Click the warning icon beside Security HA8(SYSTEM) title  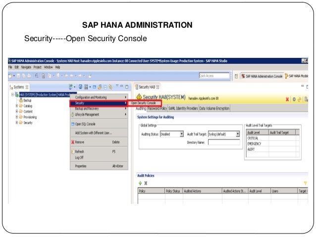pyautogui.click(x=139, y=97)
